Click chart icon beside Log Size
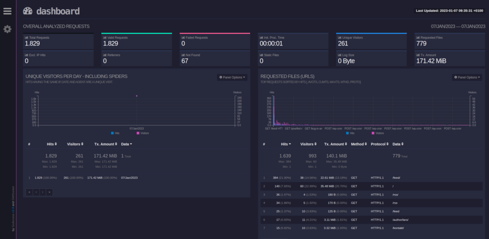 (x=340, y=55)
